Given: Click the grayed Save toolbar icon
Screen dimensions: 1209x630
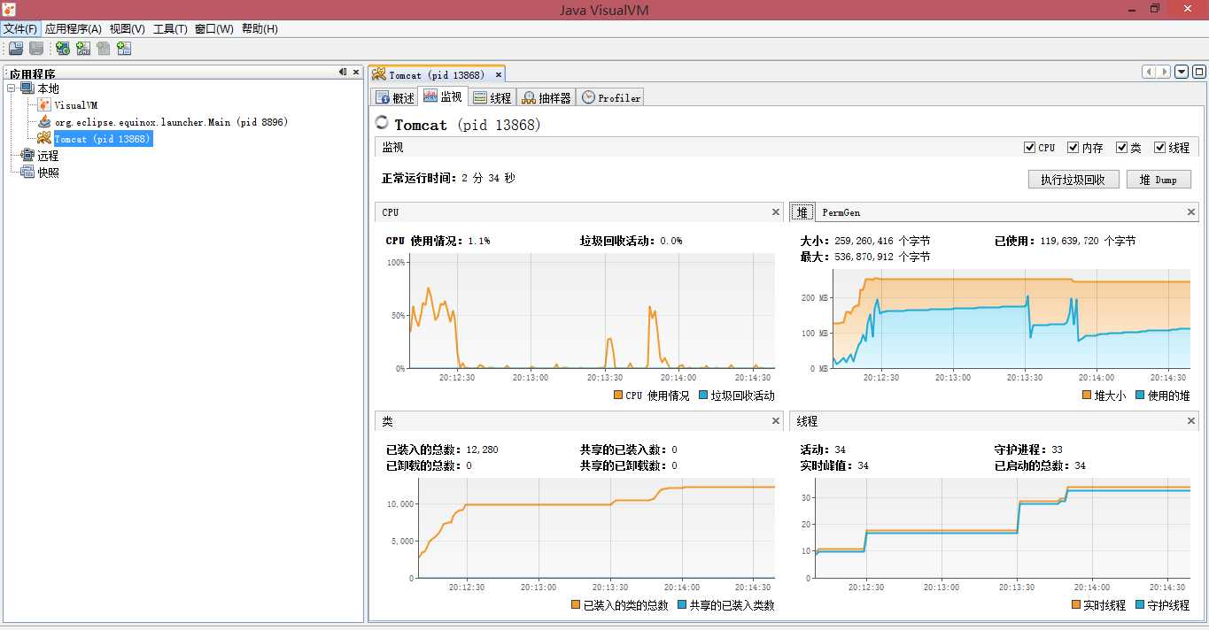Looking at the screenshot, I should click(36, 49).
